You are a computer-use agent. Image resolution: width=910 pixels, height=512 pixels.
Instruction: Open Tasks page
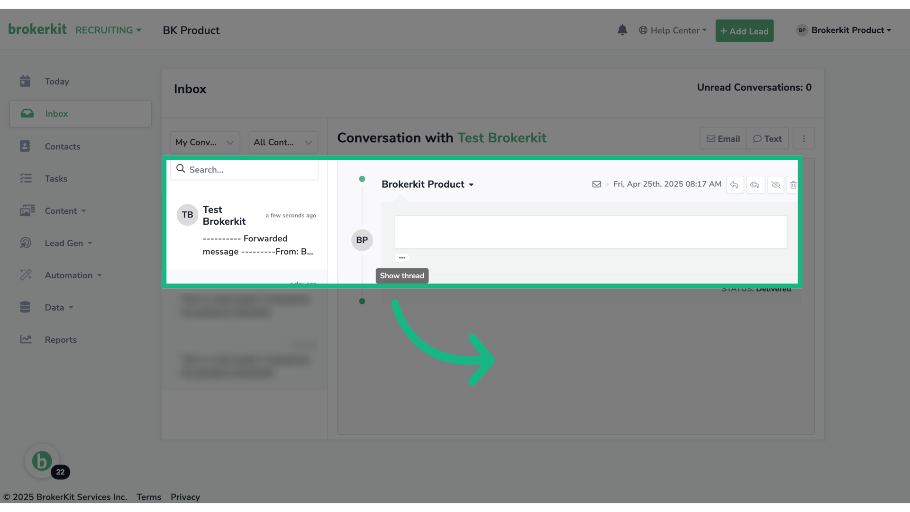(56, 179)
